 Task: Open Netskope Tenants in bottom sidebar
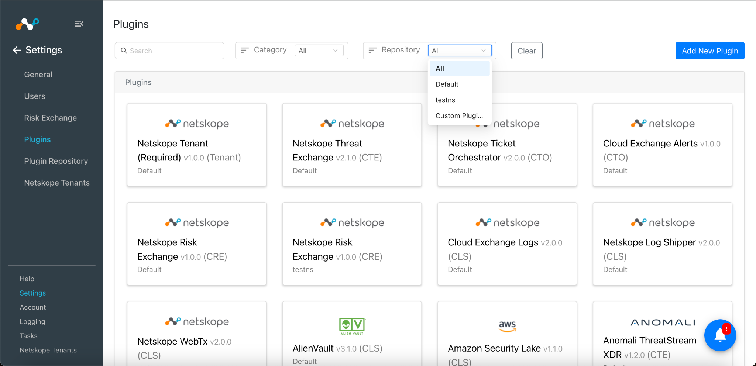click(x=48, y=350)
